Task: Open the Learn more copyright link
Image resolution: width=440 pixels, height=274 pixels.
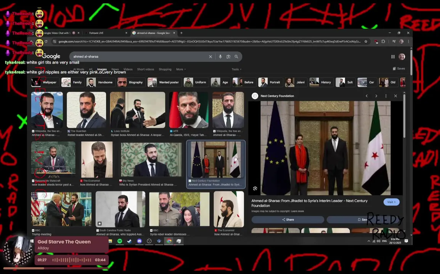Action: point(297,211)
